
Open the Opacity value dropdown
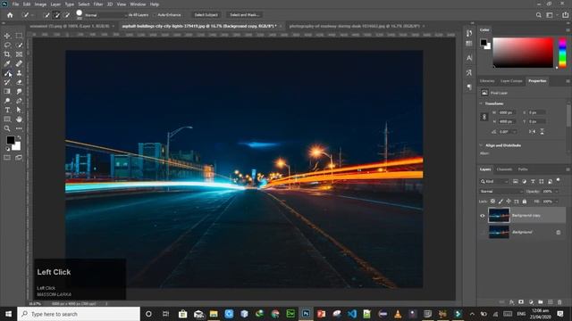point(557,192)
